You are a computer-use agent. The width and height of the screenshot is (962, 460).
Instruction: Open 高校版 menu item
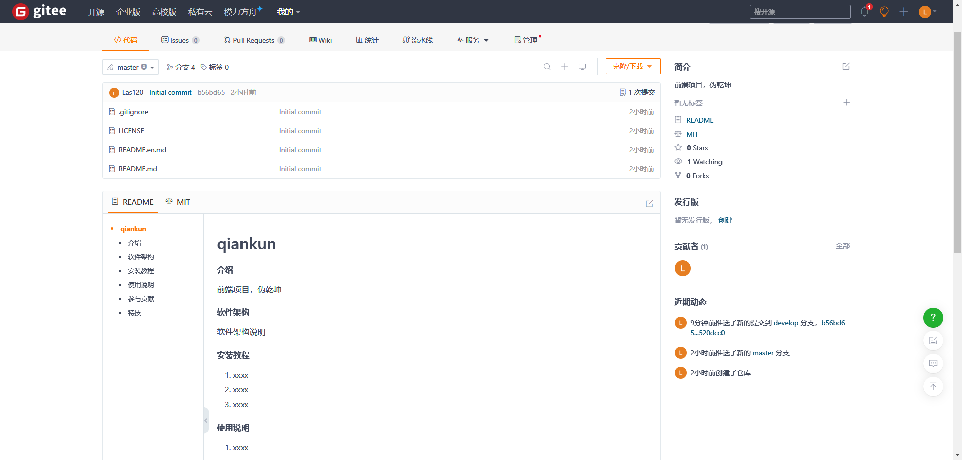(164, 12)
